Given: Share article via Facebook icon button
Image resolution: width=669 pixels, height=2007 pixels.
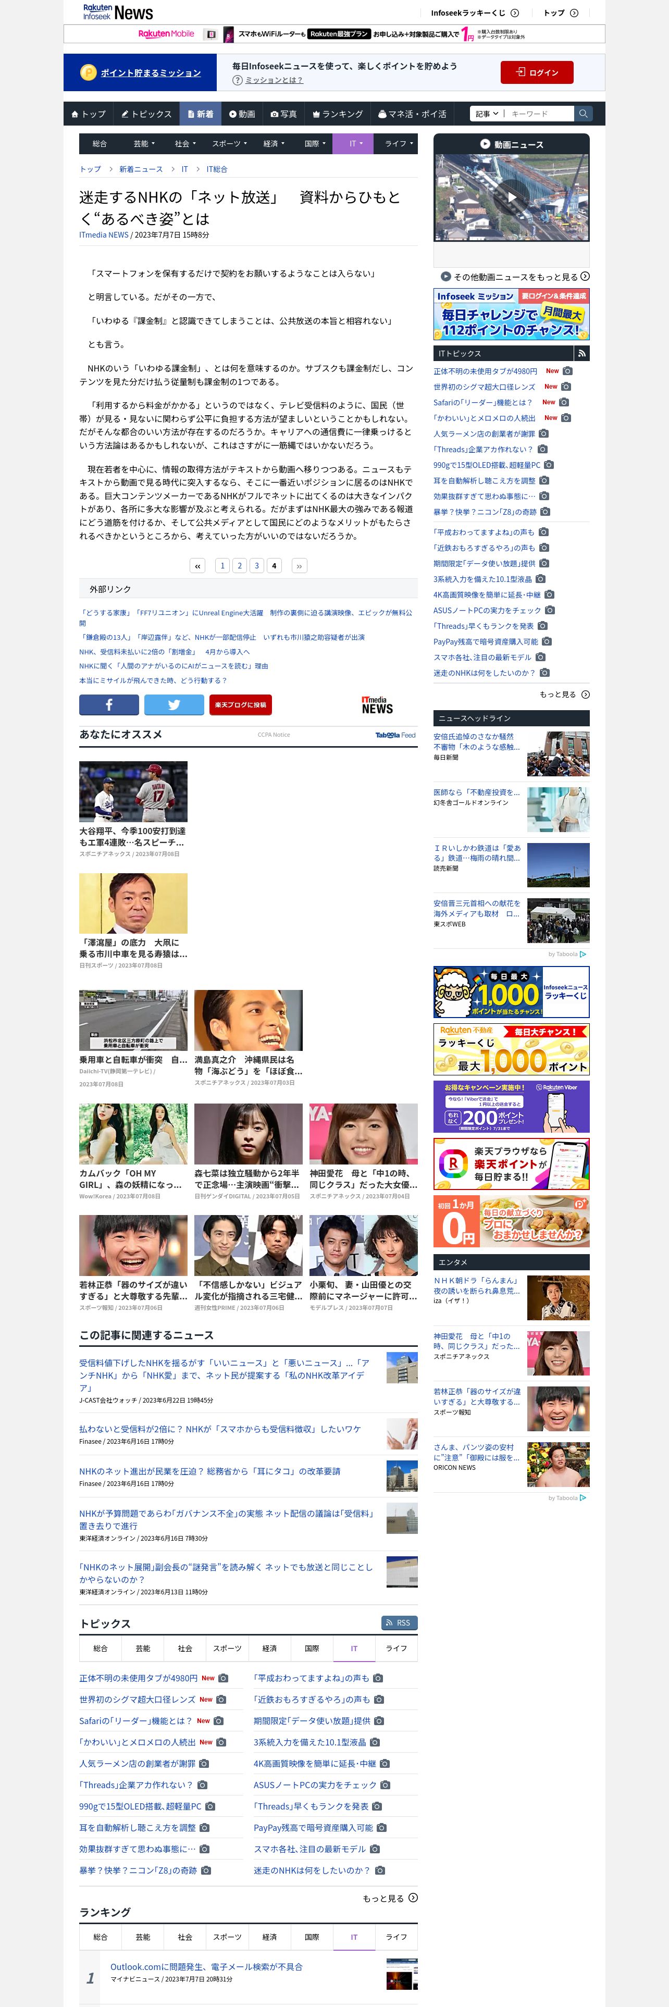Looking at the screenshot, I should click(x=109, y=704).
